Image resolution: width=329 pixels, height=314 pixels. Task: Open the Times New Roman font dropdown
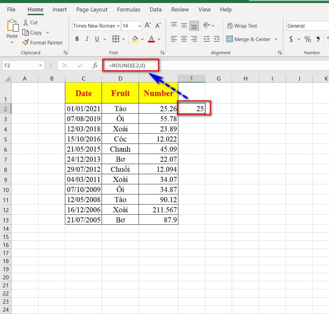pos(118,26)
